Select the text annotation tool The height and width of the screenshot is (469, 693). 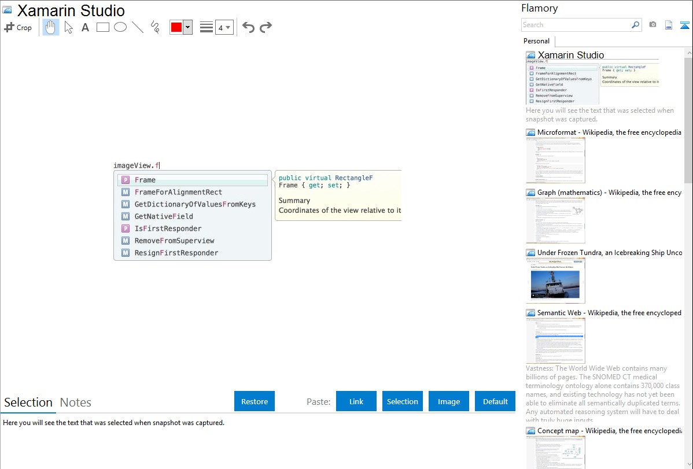pyautogui.click(x=85, y=27)
